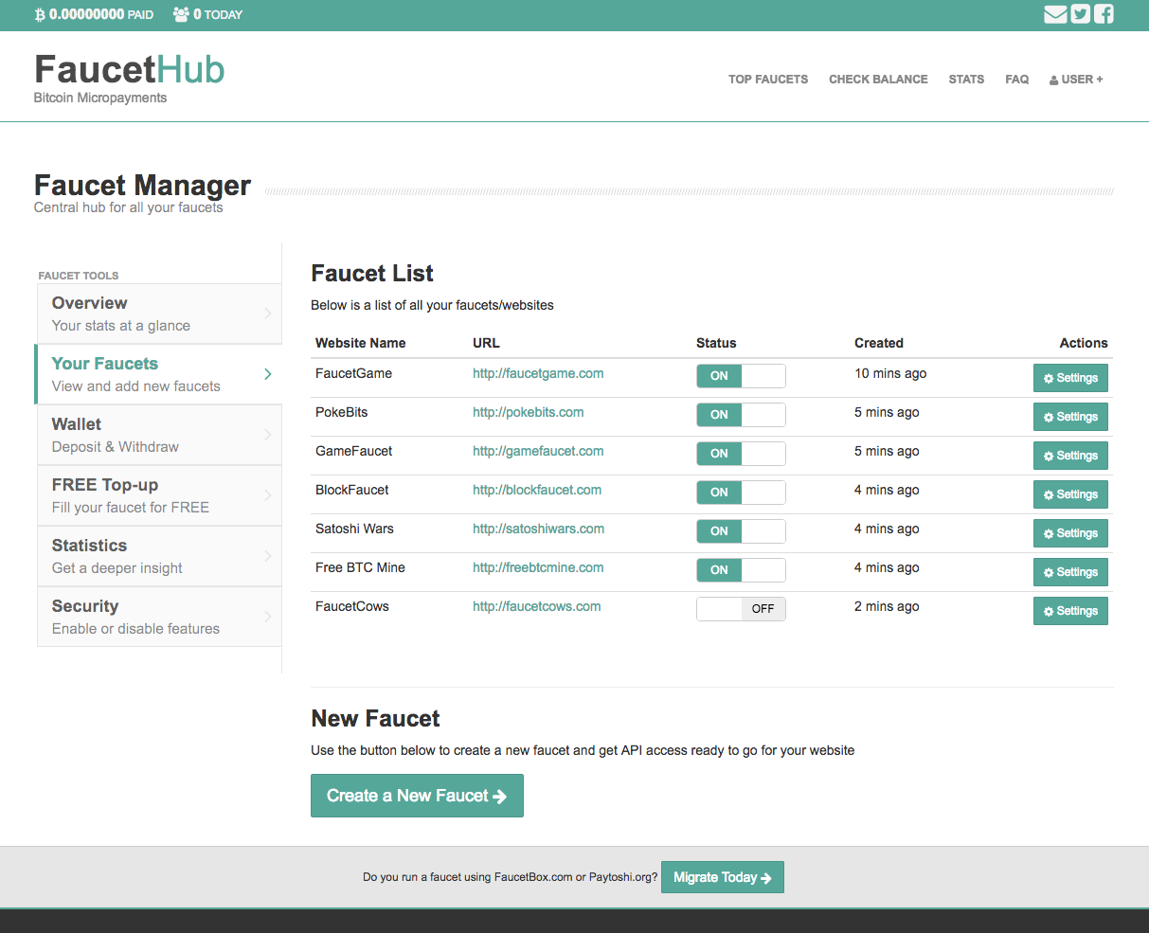Select Wallet Deposit & Withdraw section
The height and width of the screenshot is (933, 1149).
pyautogui.click(x=159, y=435)
